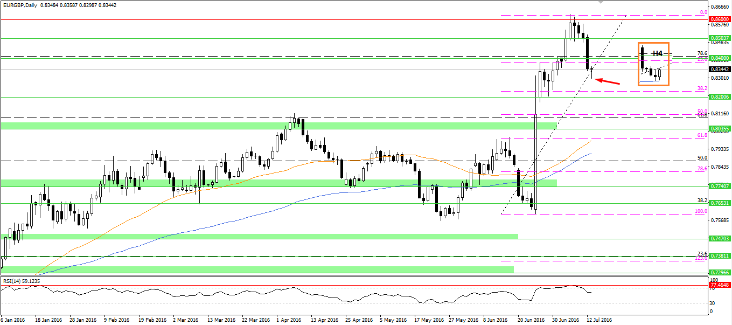Click the H4 text label
Image resolution: width=732 pixels, height=325 pixels.
click(x=657, y=53)
